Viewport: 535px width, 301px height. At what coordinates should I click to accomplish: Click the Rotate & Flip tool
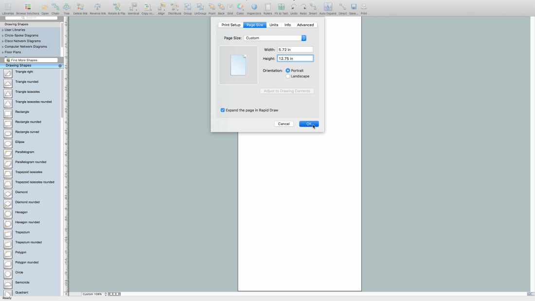click(116, 7)
